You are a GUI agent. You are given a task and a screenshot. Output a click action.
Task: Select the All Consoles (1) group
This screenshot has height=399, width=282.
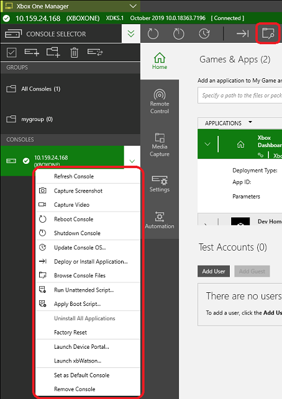coord(70,89)
